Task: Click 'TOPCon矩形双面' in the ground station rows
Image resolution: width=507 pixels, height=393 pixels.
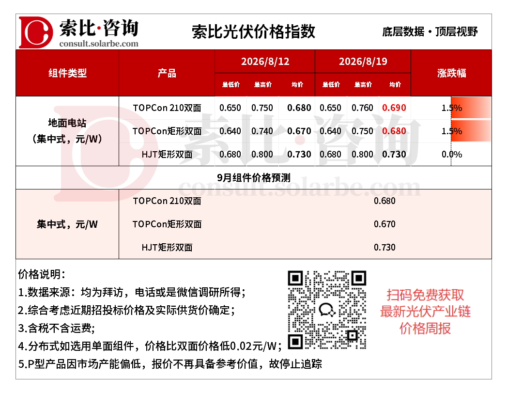Action: (167, 131)
